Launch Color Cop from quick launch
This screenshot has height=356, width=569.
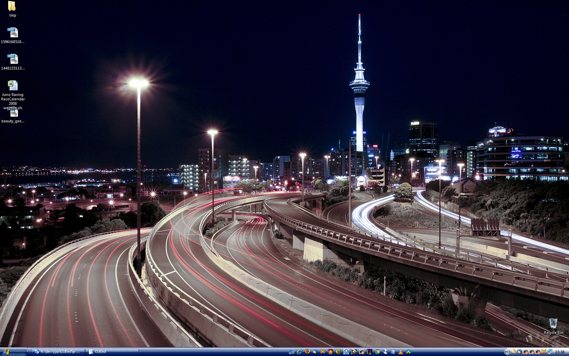point(370,352)
